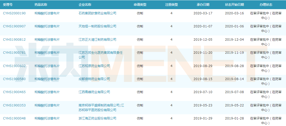The height and width of the screenshot is (126, 286).
Task: Click the 受理号 column header
Action: 8,5
